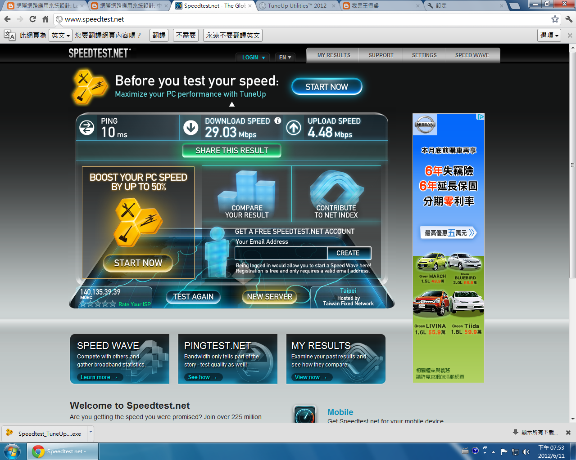Open the Mobile speedometer icon
This screenshot has width=576, height=460.
(x=304, y=415)
